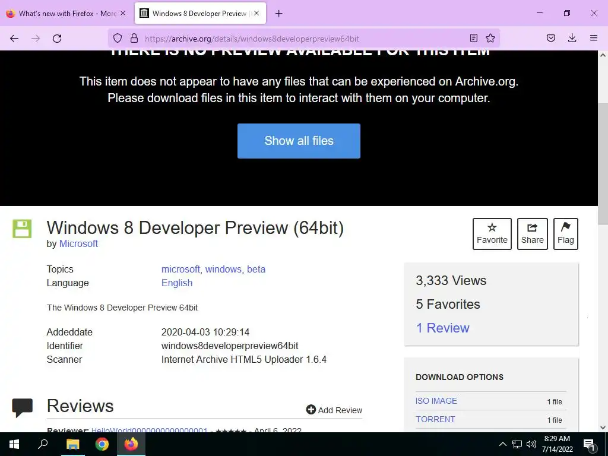Open the TORRENT download option
This screenshot has height=456, width=608.
pos(435,419)
